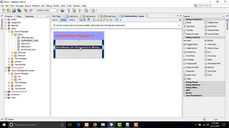
Task: Select Slider component in palette
Action: [x=208, y=60]
